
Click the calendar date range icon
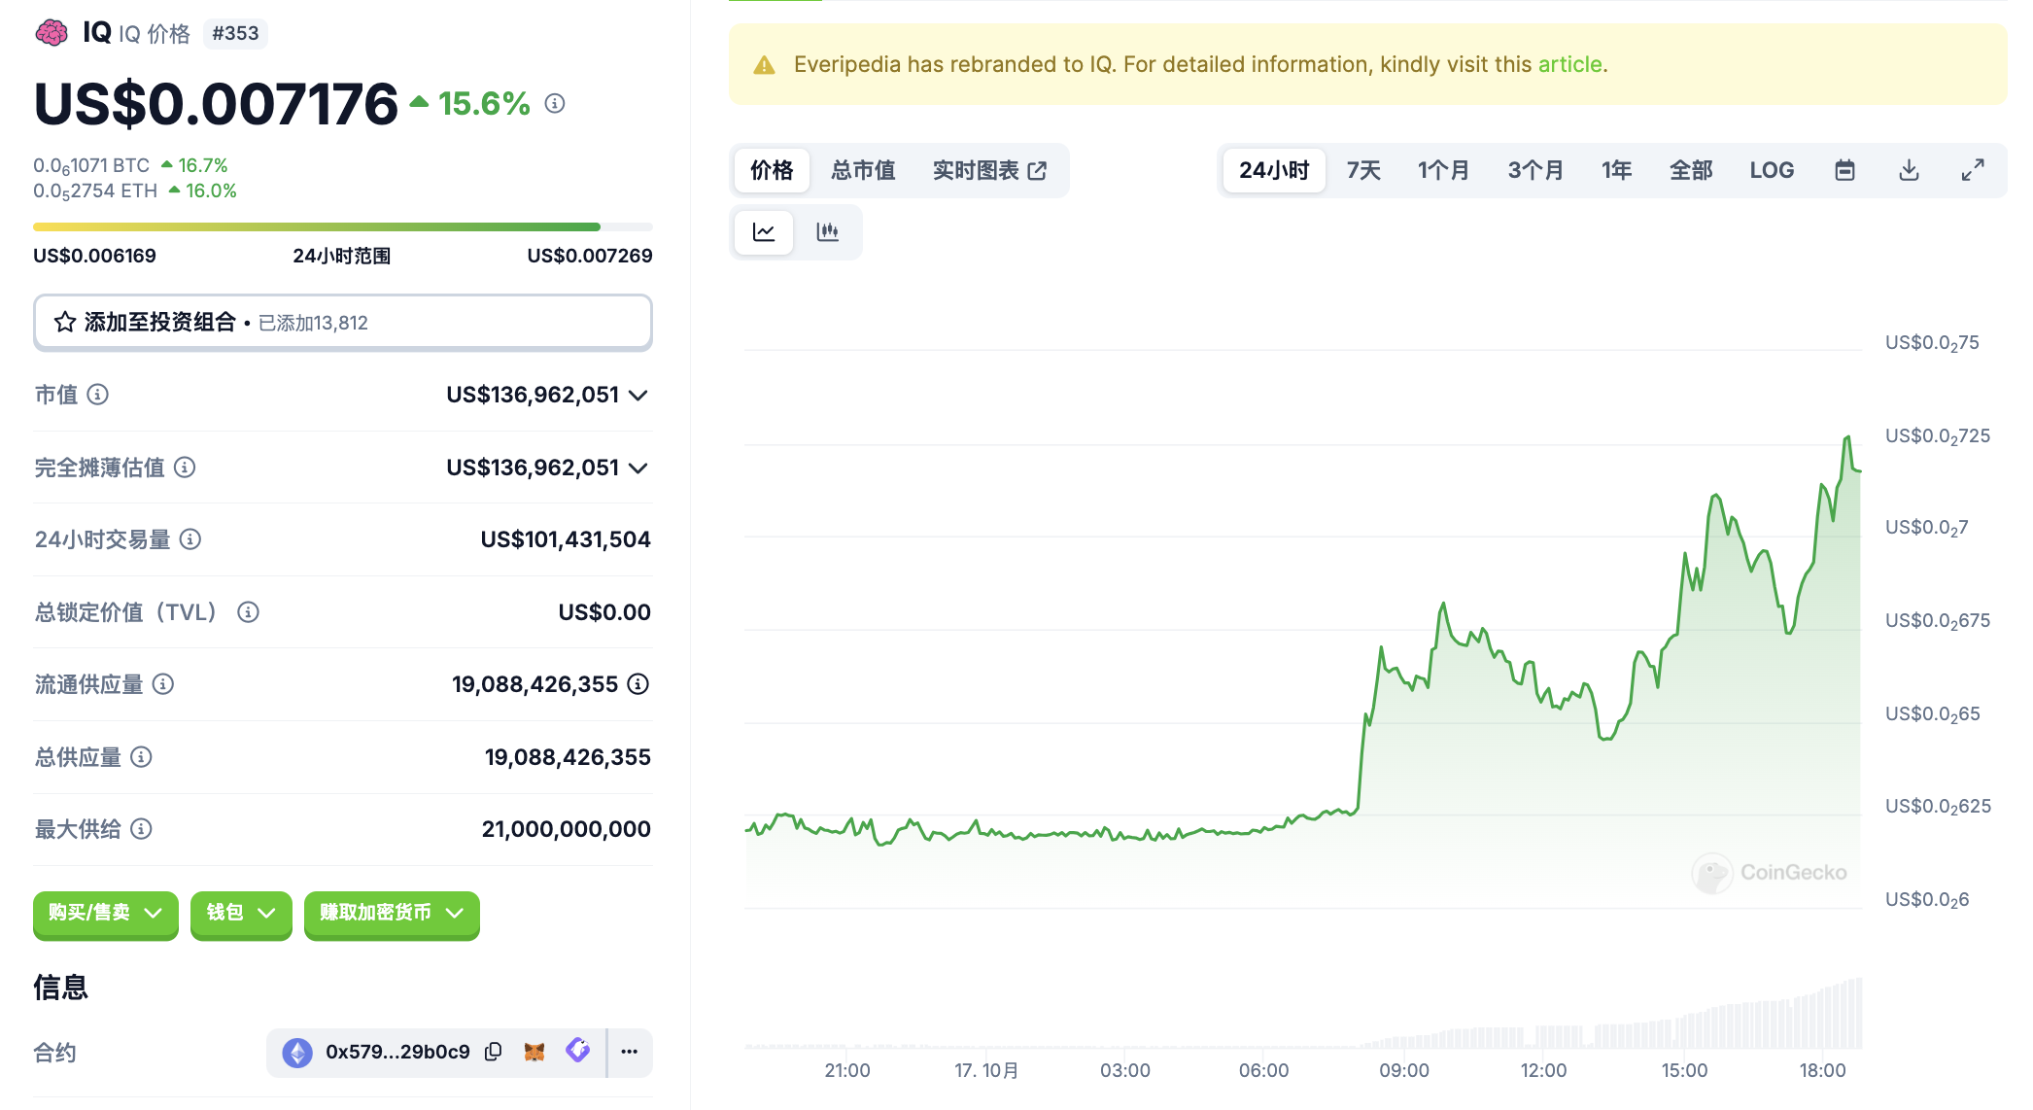pyautogui.click(x=1844, y=170)
